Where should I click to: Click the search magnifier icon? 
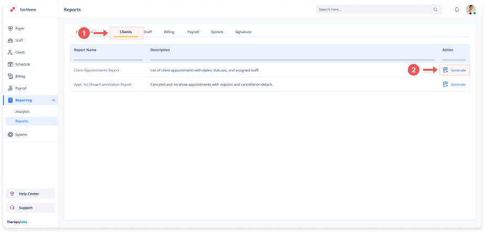(x=436, y=9)
